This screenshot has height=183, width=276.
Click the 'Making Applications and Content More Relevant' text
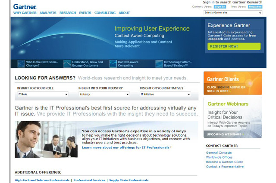(x=143, y=44)
